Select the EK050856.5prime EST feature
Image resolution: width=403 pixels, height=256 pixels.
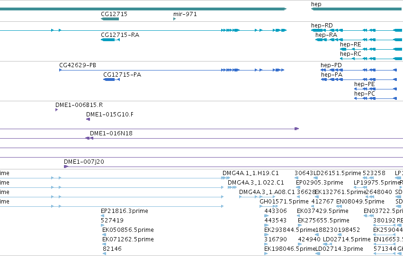click(104, 234)
